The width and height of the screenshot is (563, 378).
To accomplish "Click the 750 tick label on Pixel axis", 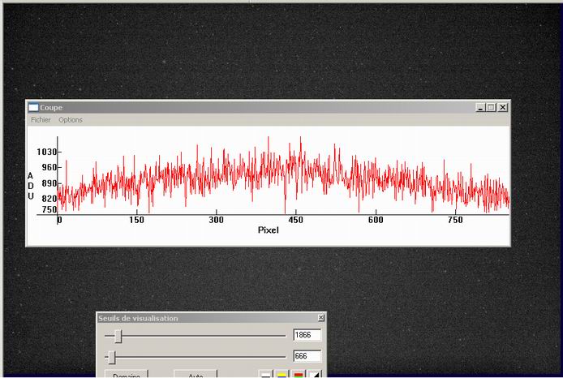I will [455, 220].
